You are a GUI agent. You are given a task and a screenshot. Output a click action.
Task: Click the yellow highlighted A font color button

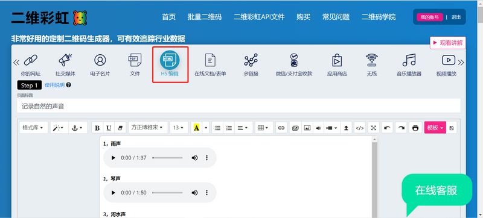[197, 128]
